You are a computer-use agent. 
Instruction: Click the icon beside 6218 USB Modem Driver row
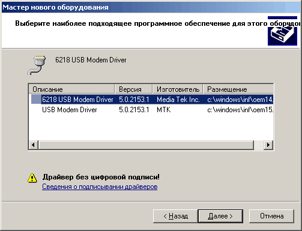[36, 100]
